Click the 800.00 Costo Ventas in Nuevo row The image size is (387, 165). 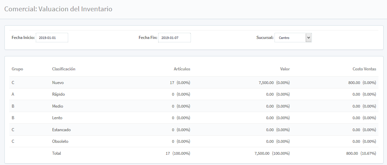[354, 83]
